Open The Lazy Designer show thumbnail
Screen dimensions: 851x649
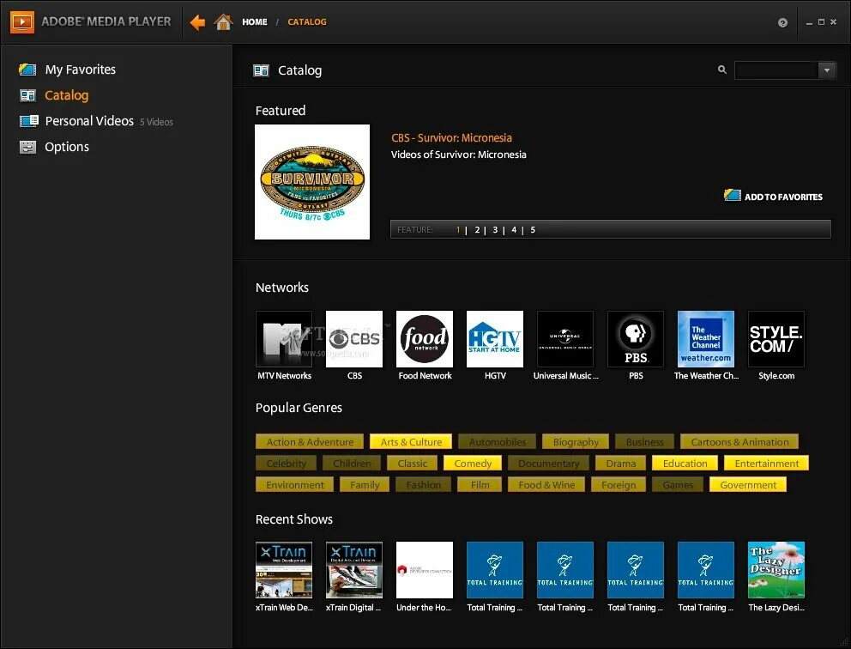(776, 570)
